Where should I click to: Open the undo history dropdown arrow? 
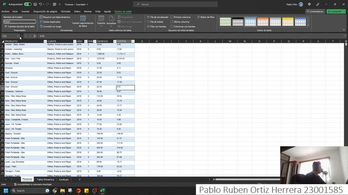click(x=43, y=4)
